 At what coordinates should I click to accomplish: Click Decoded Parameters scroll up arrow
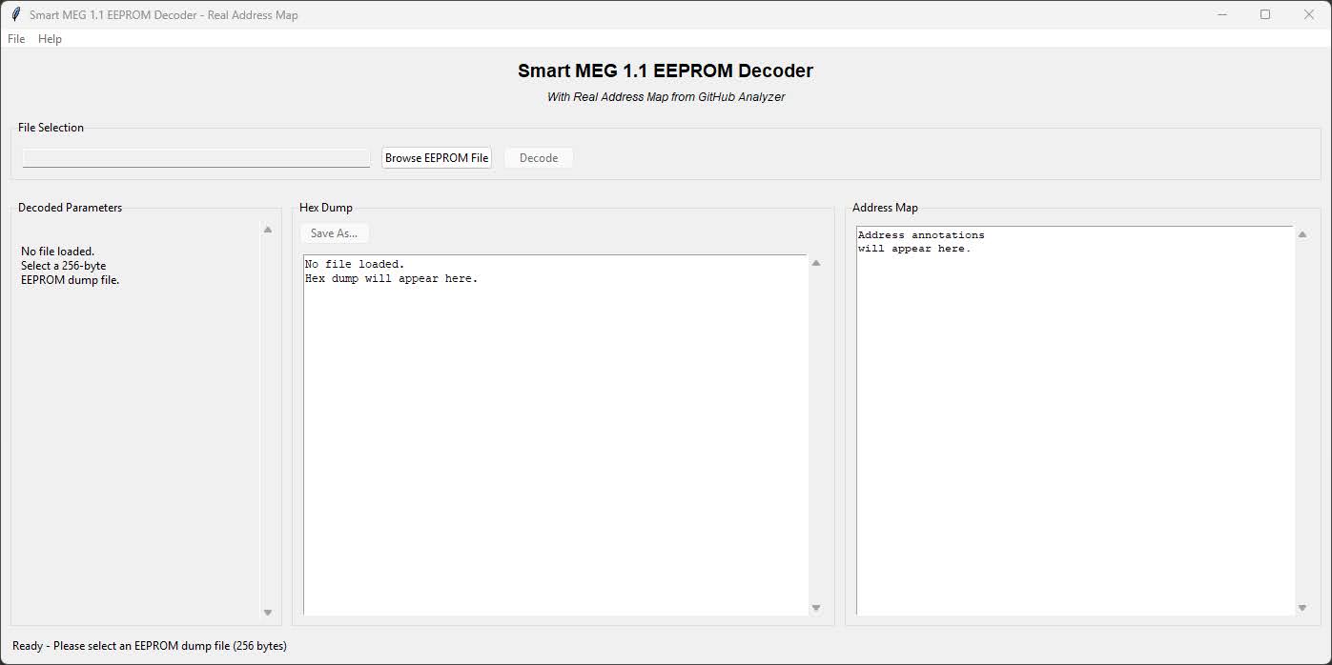point(268,230)
